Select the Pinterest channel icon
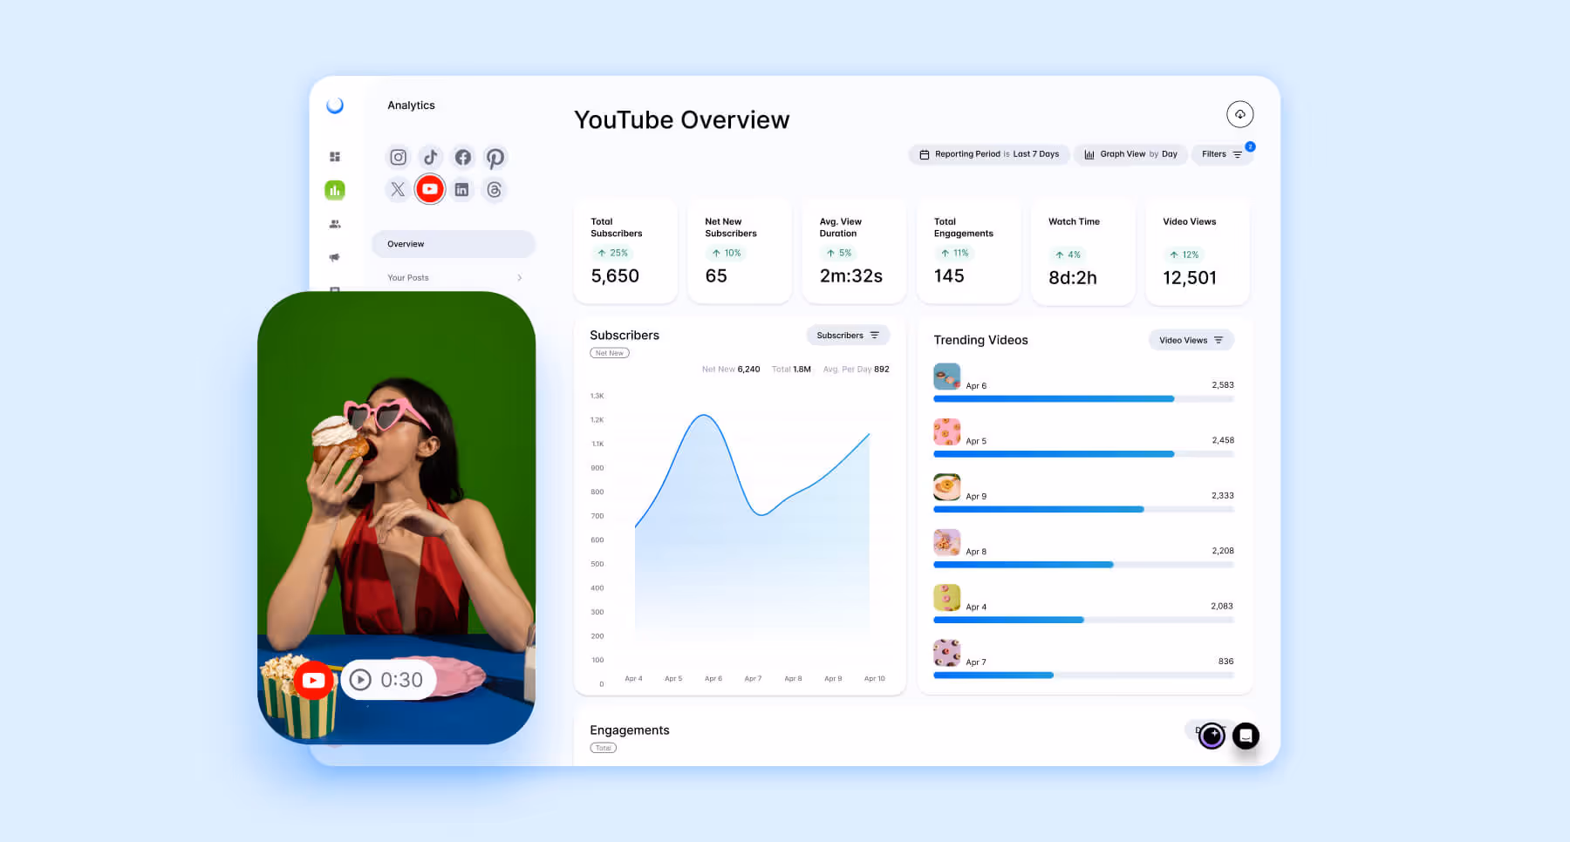1570x842 pixels. [x=495, y=157]
